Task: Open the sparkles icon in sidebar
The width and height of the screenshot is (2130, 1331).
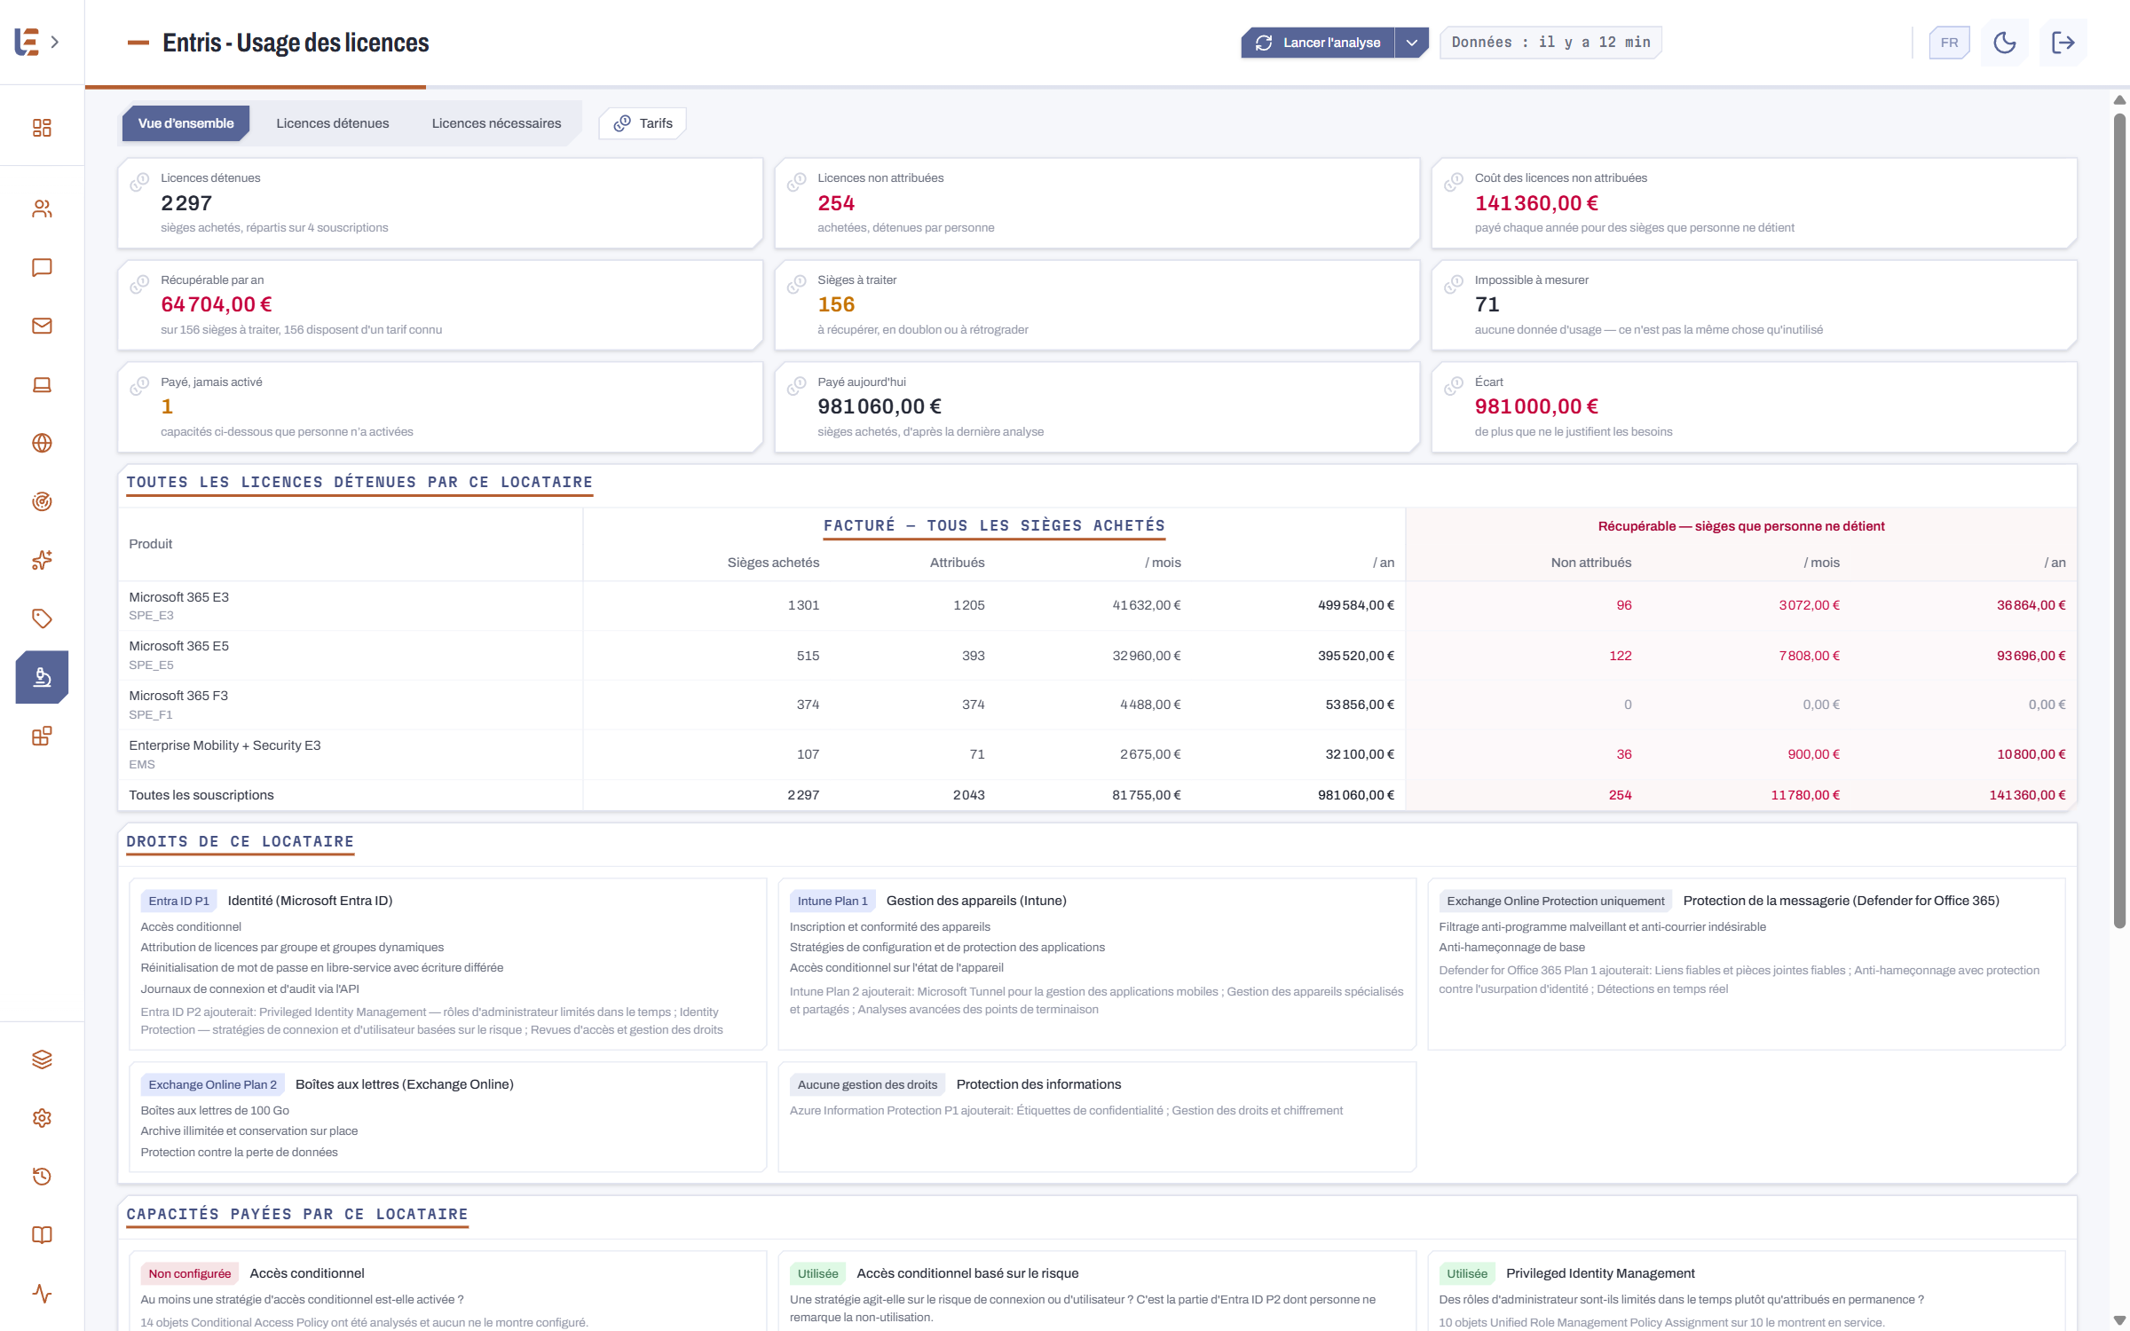Action: coord(42,560)
